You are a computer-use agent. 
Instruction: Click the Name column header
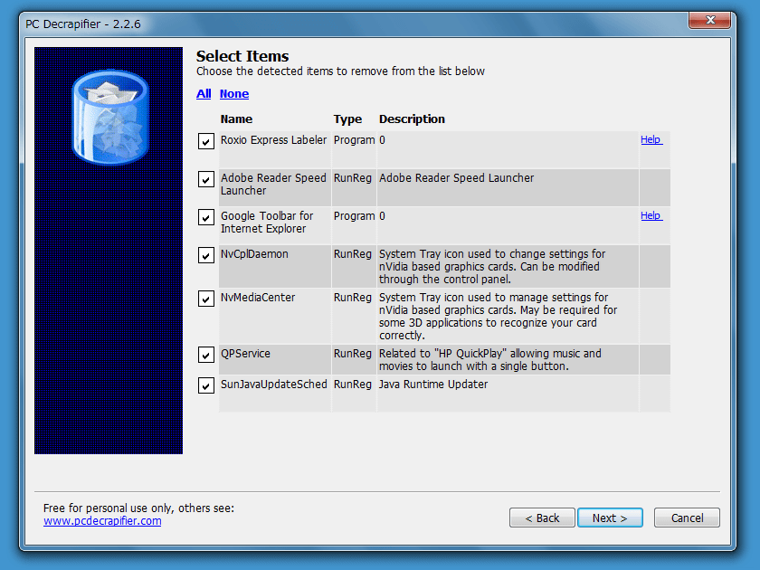236,119
